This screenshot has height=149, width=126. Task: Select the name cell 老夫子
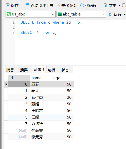point(41,91)
